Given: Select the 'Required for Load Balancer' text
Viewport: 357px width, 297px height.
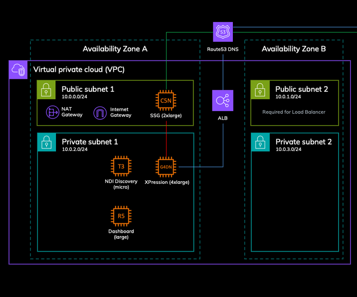Looking at the screenshot, I should [x=294, y=112].
